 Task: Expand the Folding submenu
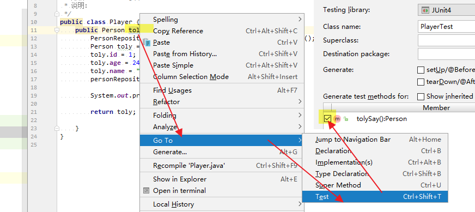[222, 116]
